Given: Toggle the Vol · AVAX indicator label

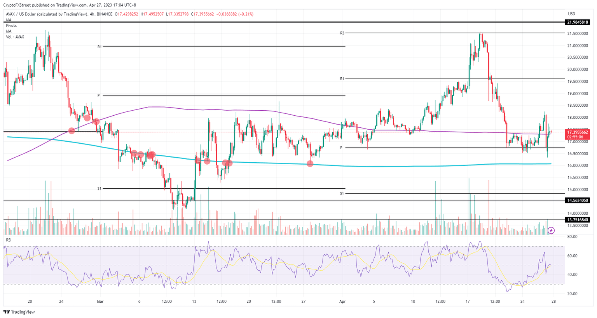Looking at the screenshot, I should point(14,37).
